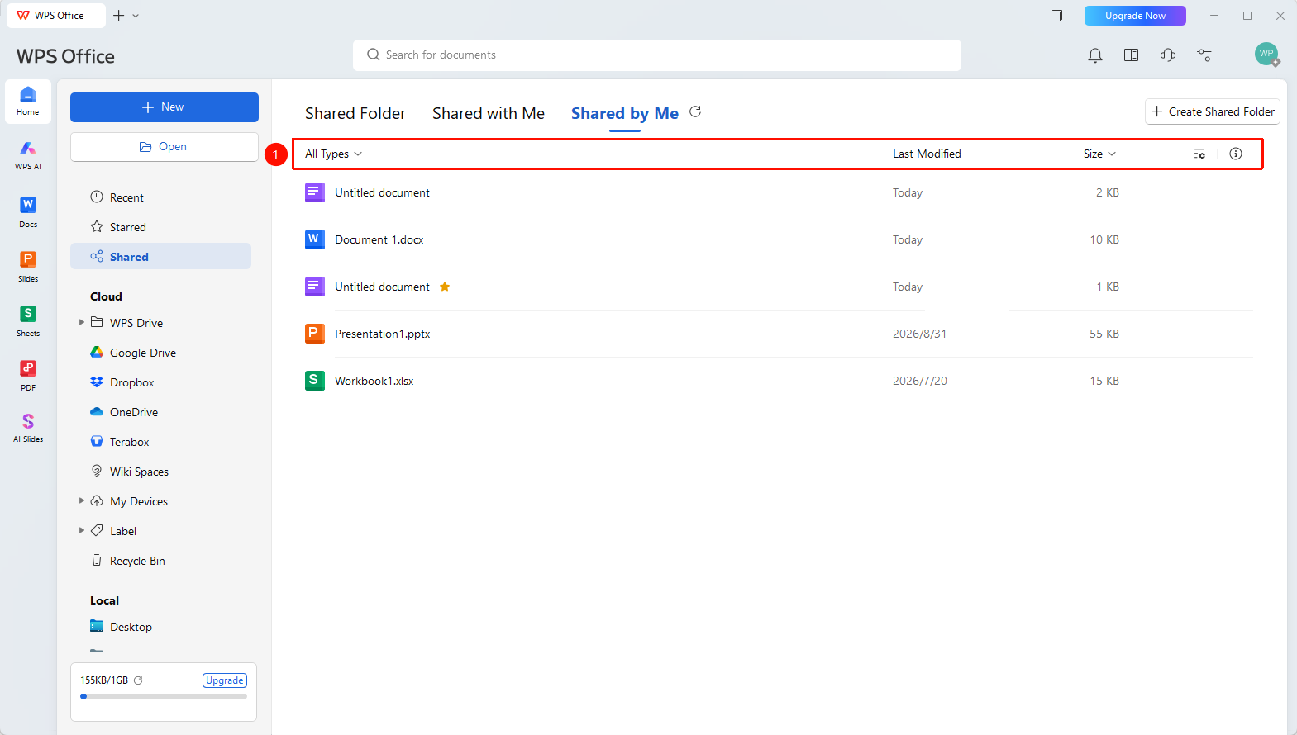Switch to the Shared Folder tab
This screenshot has height=735, width=1297.
(355, 113)
